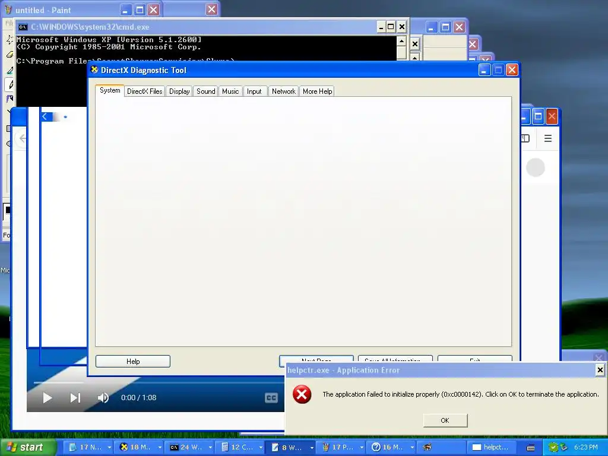
Task: Select the Pick Color eyedropper in Paint
Action: tap(9, 70)
